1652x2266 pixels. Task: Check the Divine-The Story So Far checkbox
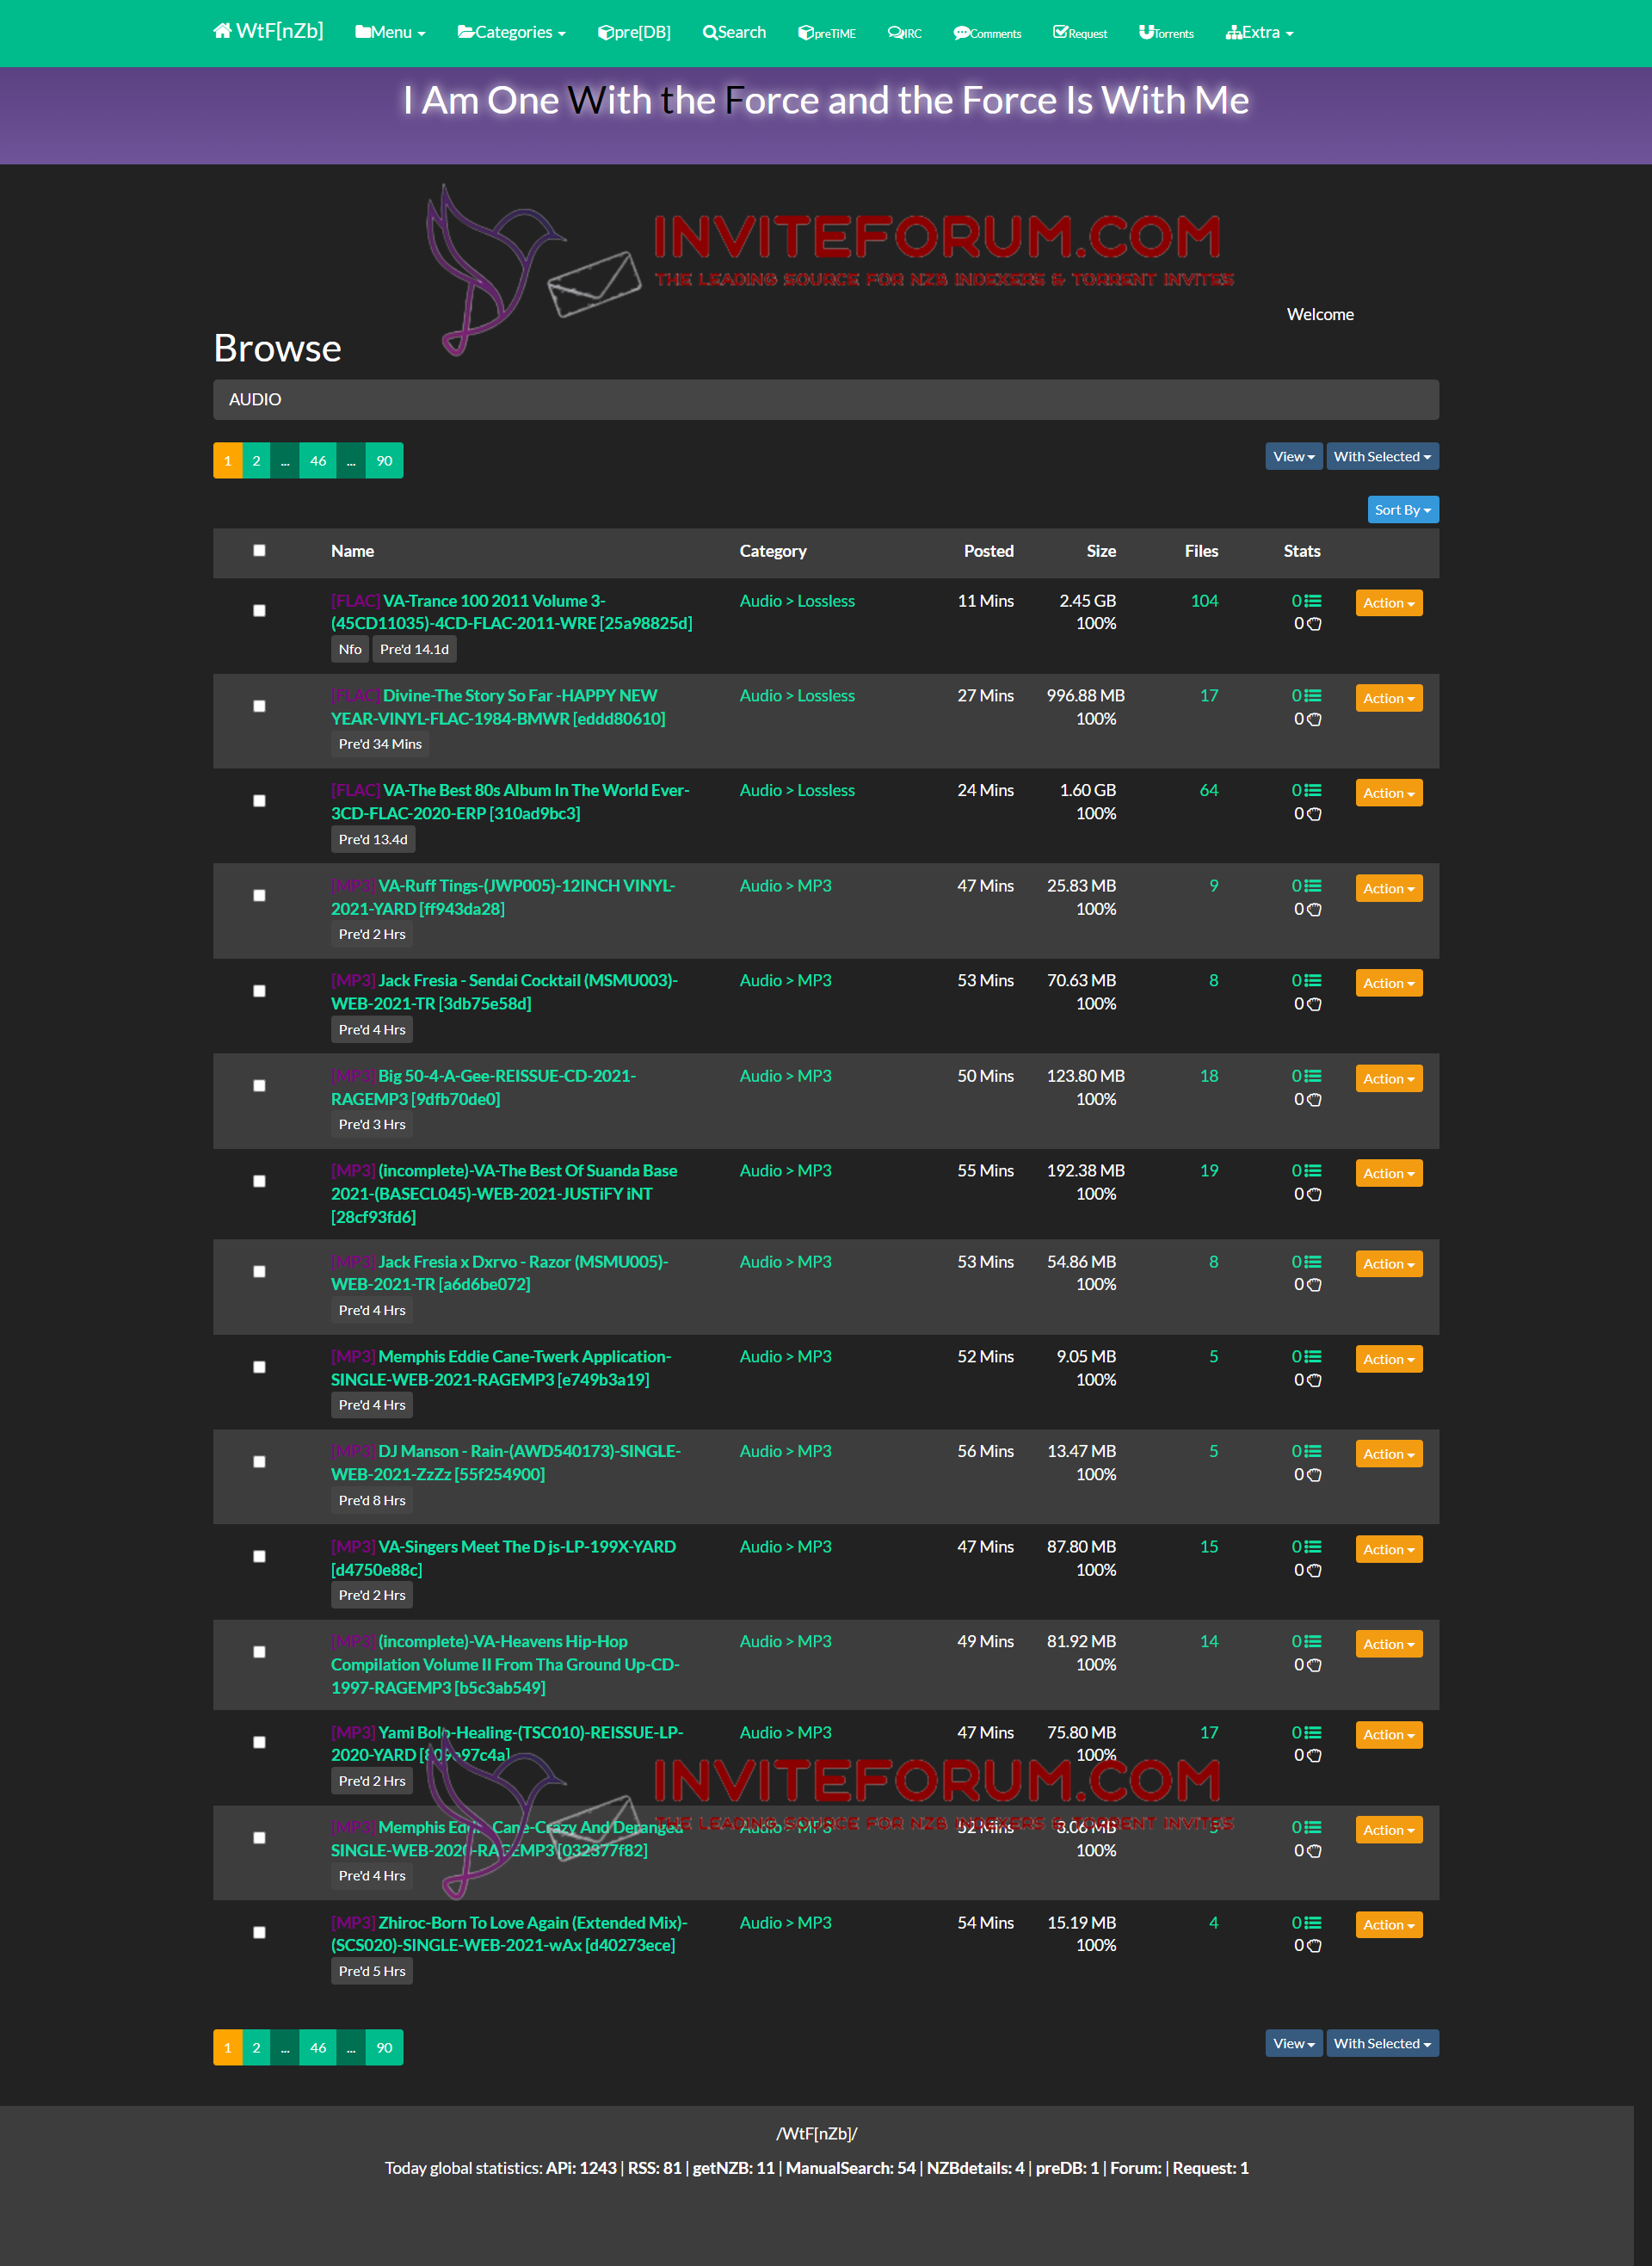tap(259, 706)
